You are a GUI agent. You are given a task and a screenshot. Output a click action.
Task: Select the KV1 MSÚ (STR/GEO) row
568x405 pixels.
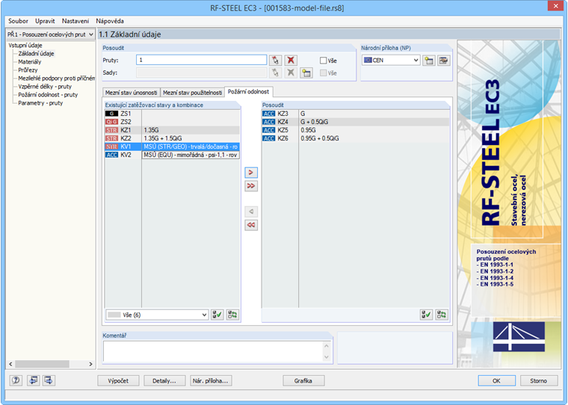click(x=172, y=146)
